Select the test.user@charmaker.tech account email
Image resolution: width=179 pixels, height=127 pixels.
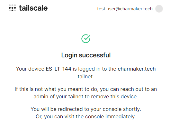tap(125, 9)
